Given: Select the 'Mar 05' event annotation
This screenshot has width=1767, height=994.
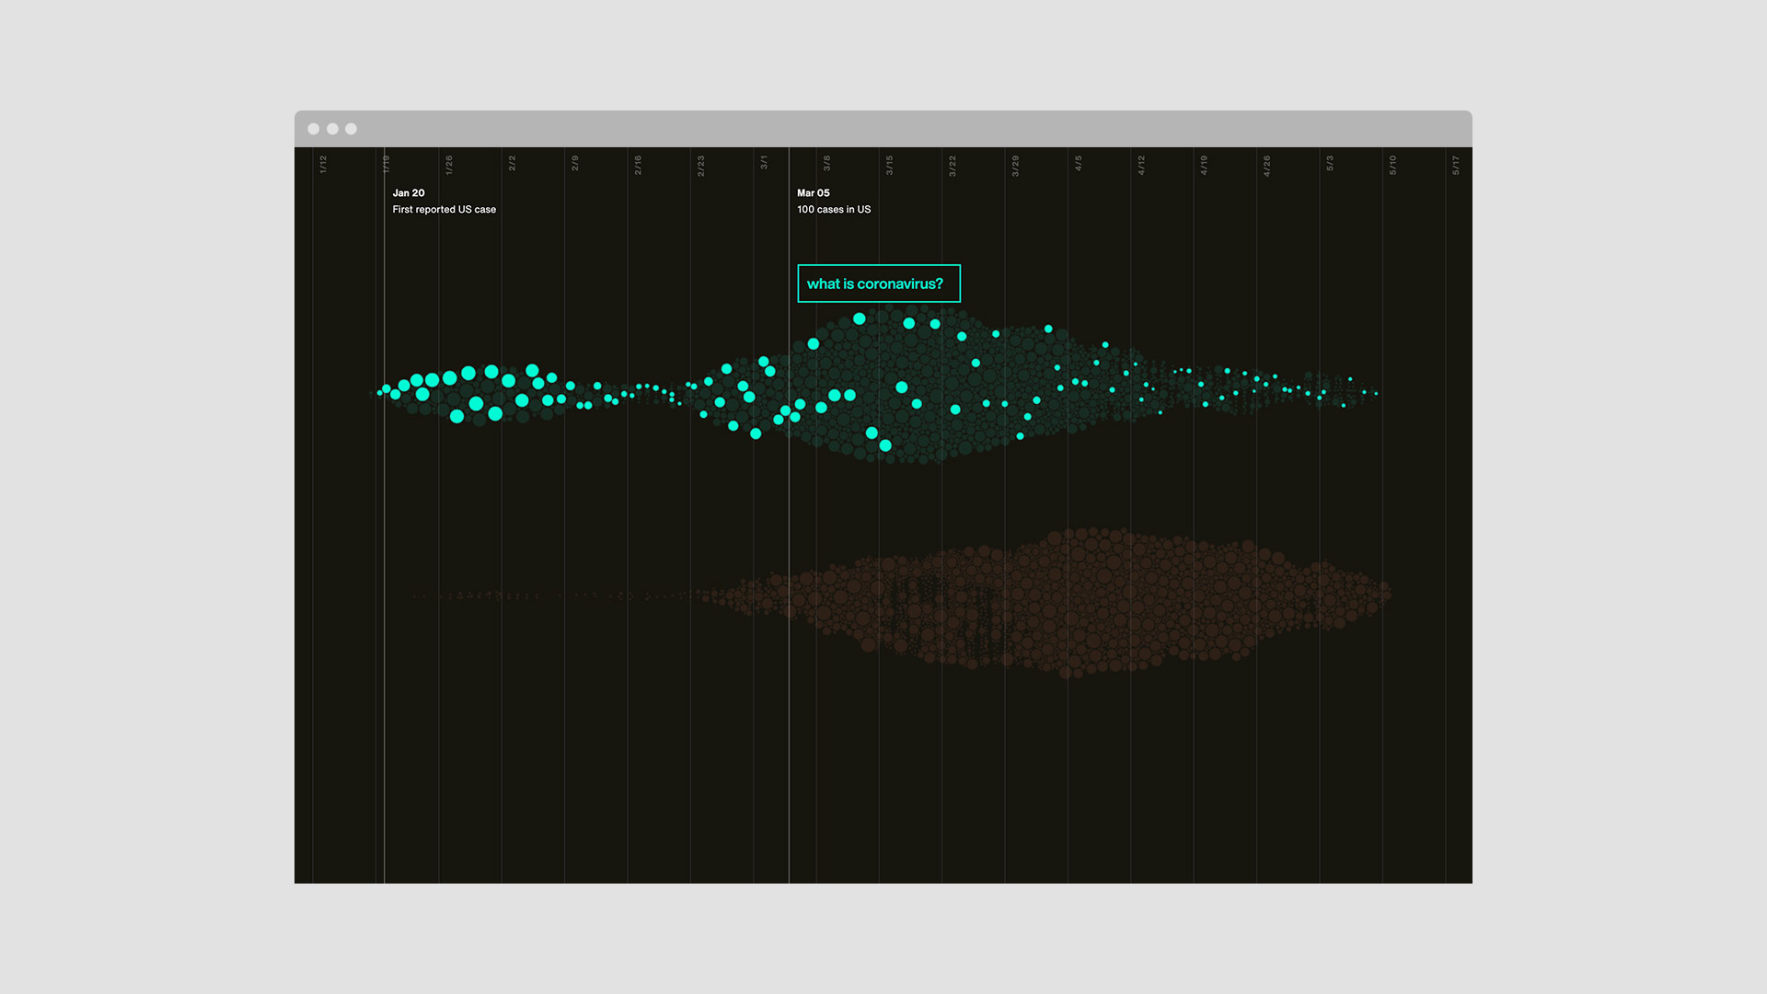Looking at the screenshot, I should (x=814, y=193).
